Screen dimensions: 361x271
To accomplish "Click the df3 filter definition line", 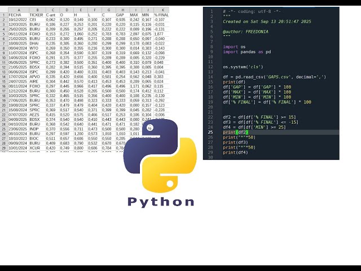I will [x=261, y=122].
